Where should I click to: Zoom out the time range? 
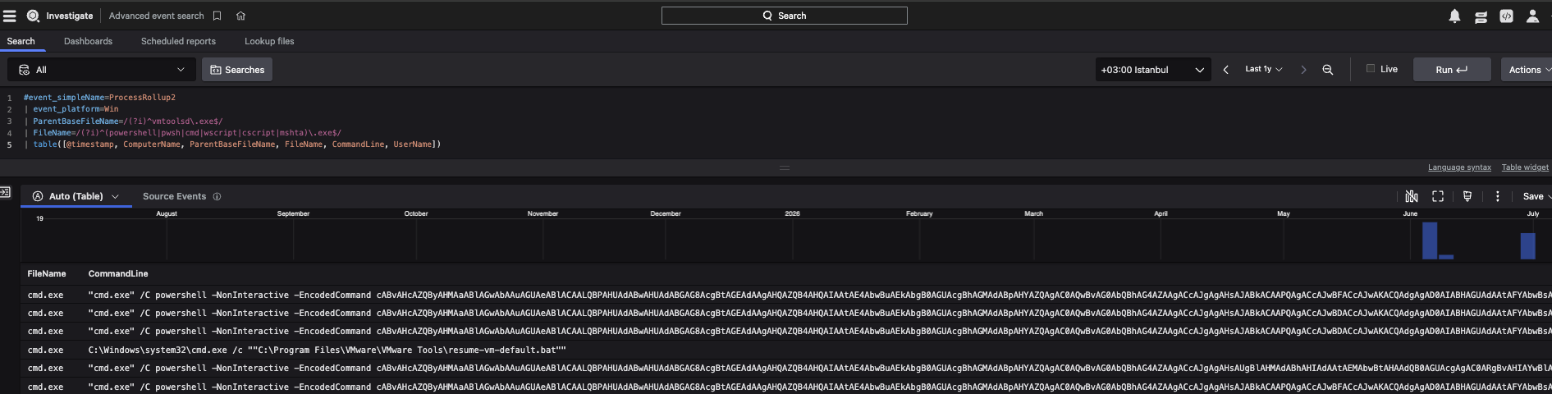[1328, 70]
